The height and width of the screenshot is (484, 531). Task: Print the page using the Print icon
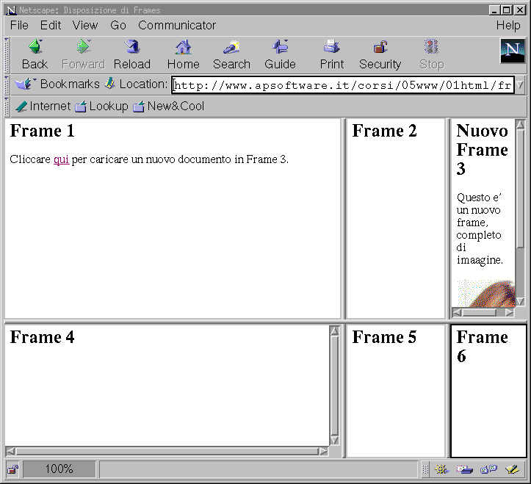pyautogui.click(x=331, y=55)
